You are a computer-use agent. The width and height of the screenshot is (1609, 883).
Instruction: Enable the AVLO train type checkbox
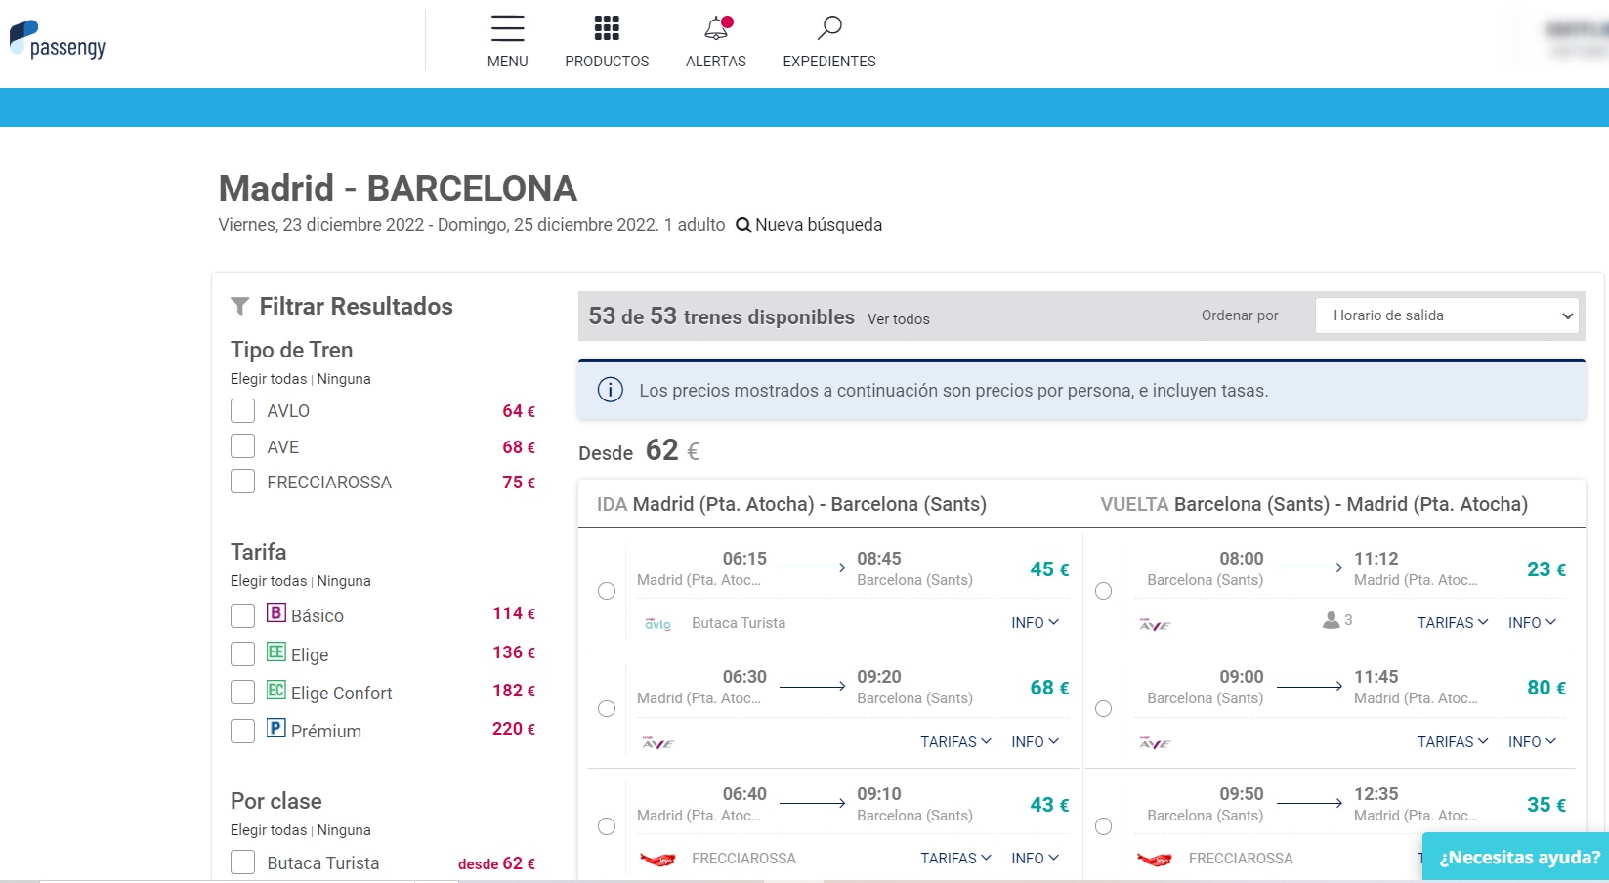(242, 411)
